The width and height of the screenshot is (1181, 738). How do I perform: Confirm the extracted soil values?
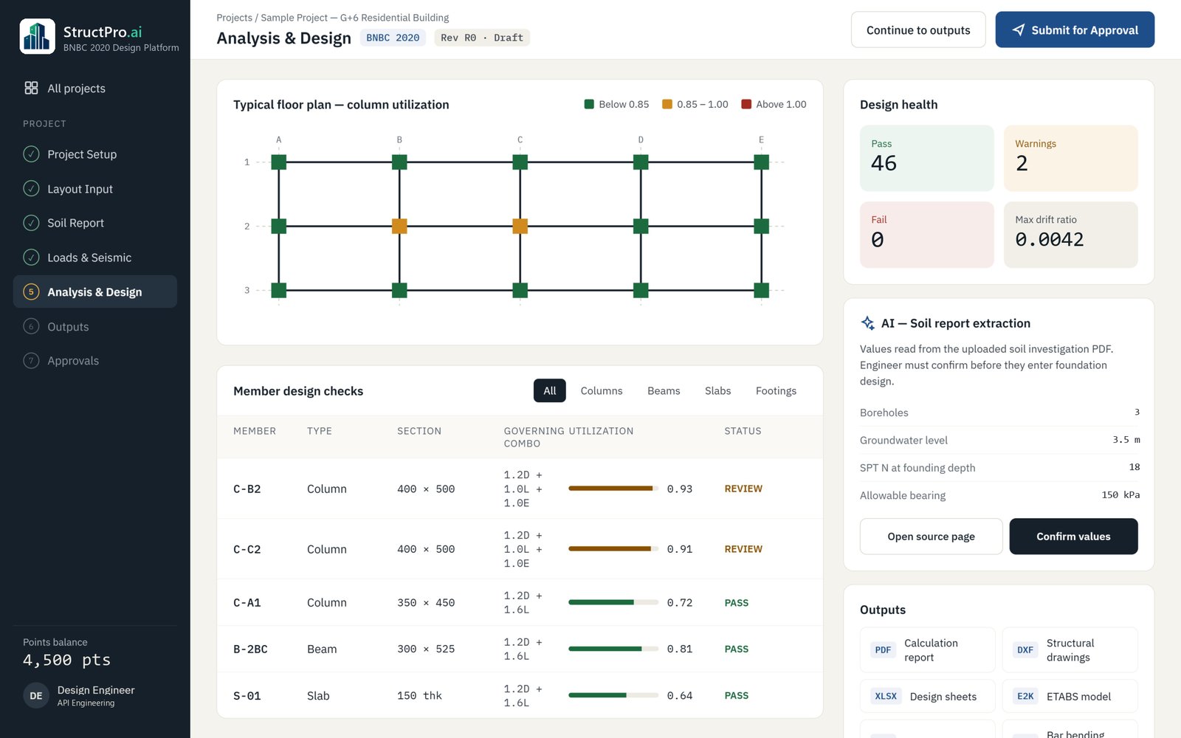pyautogui.click(x=1073, y=537)
